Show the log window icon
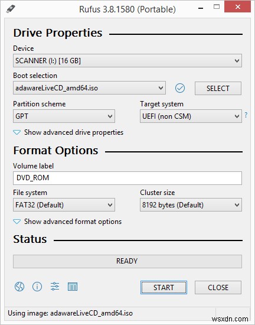Image resolution: width=255 pixels, height=325 pixels. point(73,287)
